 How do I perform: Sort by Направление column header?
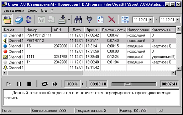(x=138, y=30)
